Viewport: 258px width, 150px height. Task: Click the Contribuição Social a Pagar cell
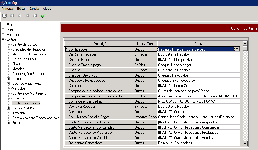tap(101, 117)
